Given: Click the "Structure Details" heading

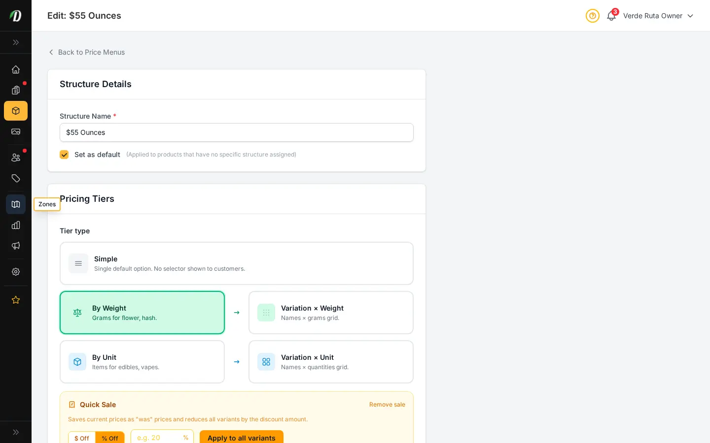Looking at the screenshot, I should click(96, 84).
